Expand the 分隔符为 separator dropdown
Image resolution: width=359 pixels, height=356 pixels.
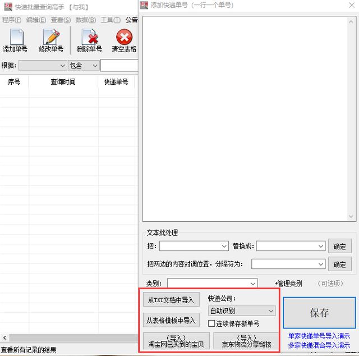point(321,264)
